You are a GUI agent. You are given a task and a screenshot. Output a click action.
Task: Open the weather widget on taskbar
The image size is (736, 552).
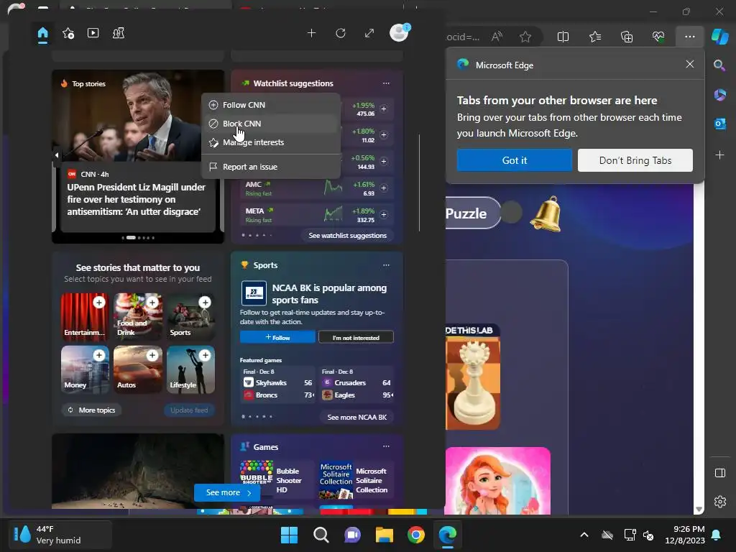[x=60, y=535]
